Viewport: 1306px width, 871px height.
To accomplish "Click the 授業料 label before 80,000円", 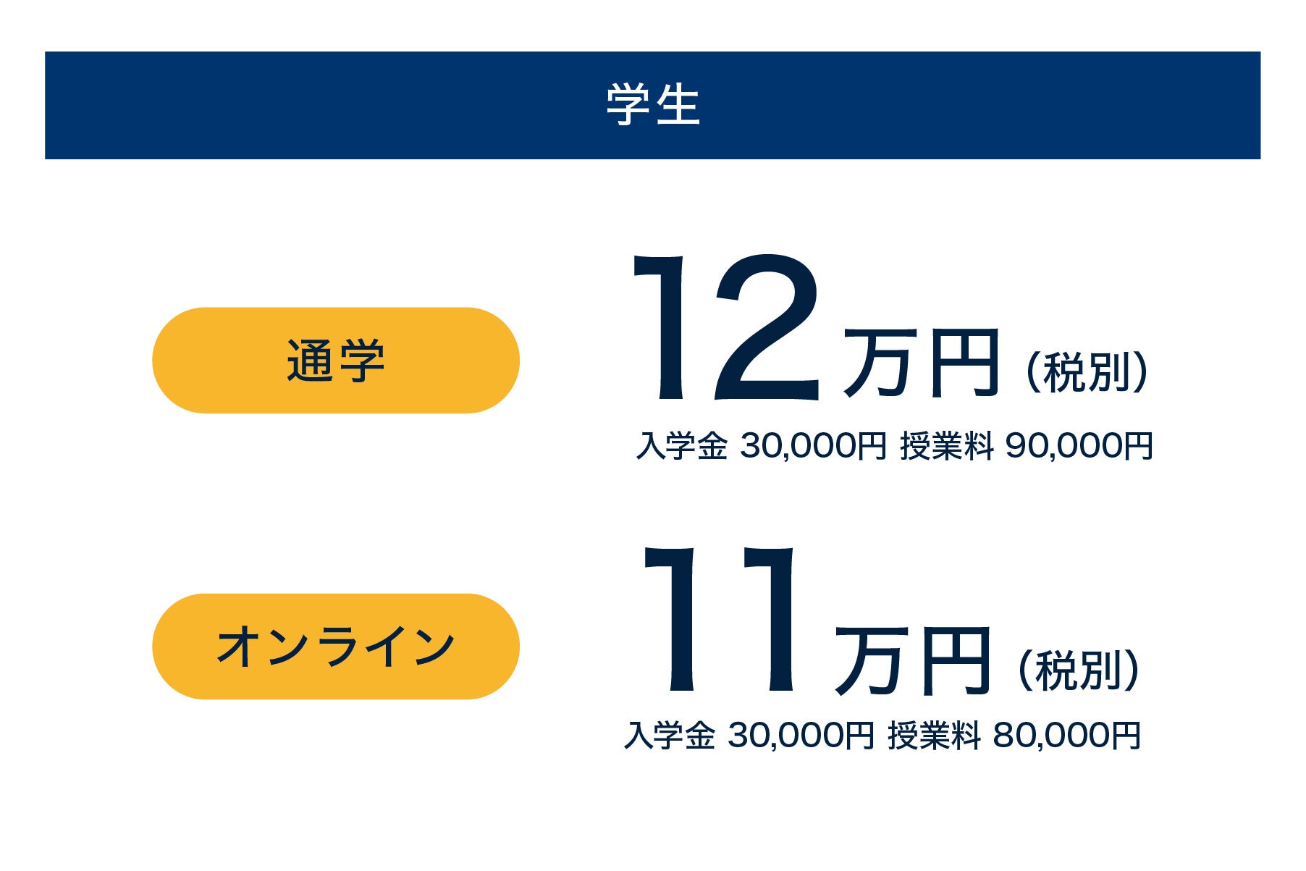I will (x=934, y=736).
